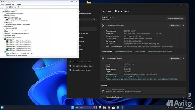Click the Settings search magnifier icon

[x=95, y=19]
